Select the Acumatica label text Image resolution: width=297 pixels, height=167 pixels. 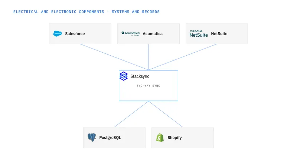coord(153,34)
